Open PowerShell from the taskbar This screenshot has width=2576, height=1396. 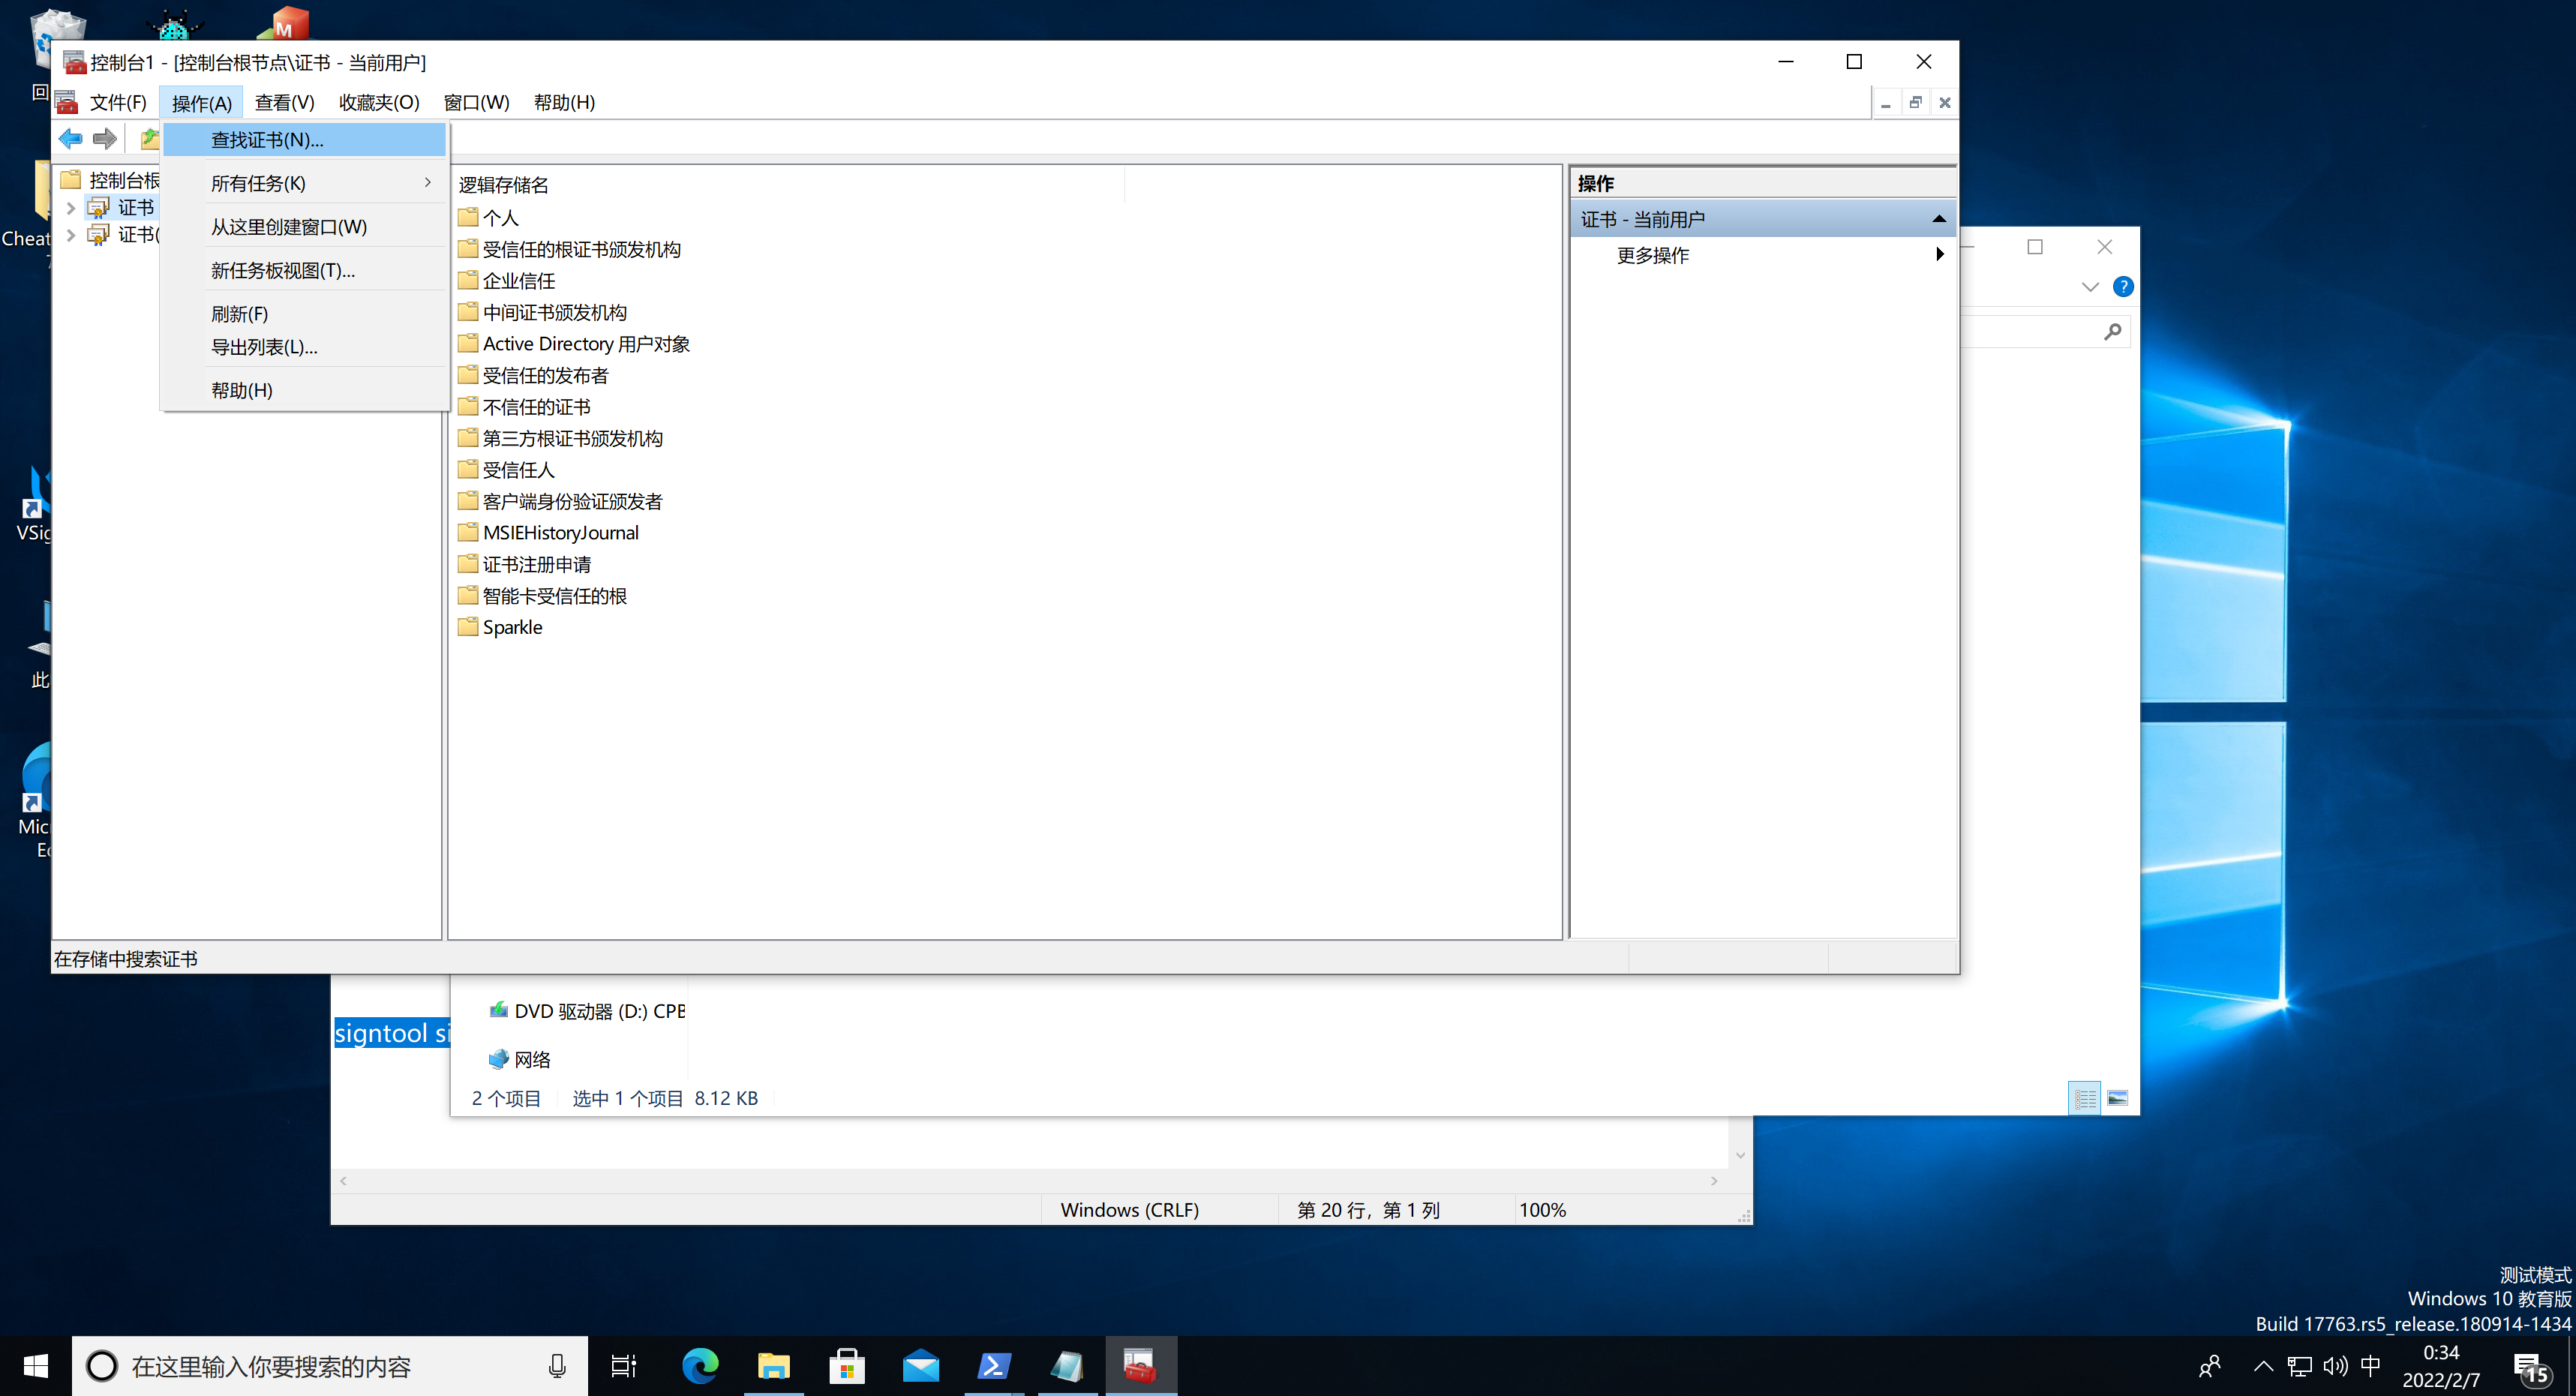[993, 1366]
